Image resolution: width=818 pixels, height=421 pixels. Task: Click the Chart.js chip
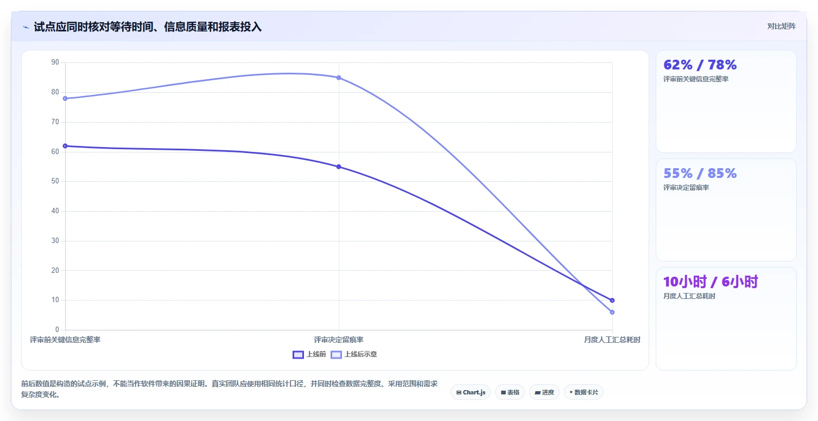(x=471, y=392)
